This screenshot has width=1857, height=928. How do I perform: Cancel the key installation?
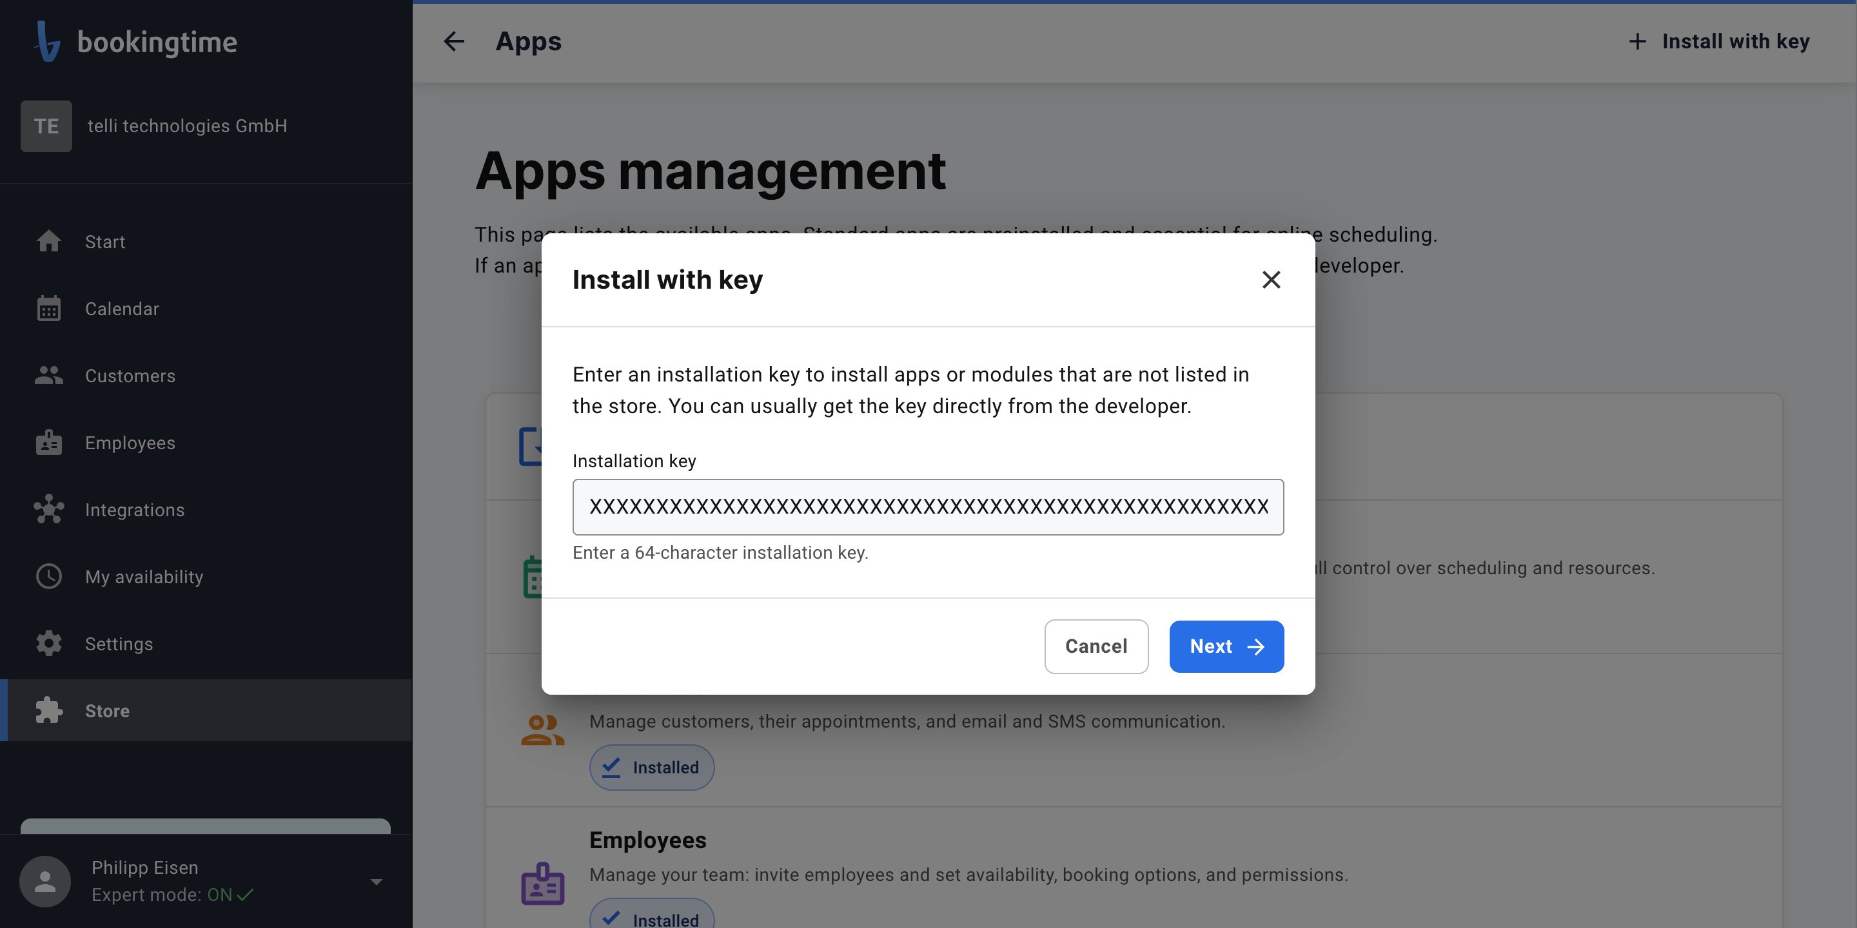tap(1096, 646)
